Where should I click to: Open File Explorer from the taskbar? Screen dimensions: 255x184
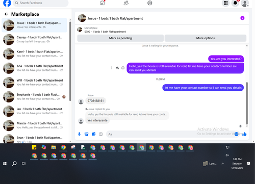point(54,147)
